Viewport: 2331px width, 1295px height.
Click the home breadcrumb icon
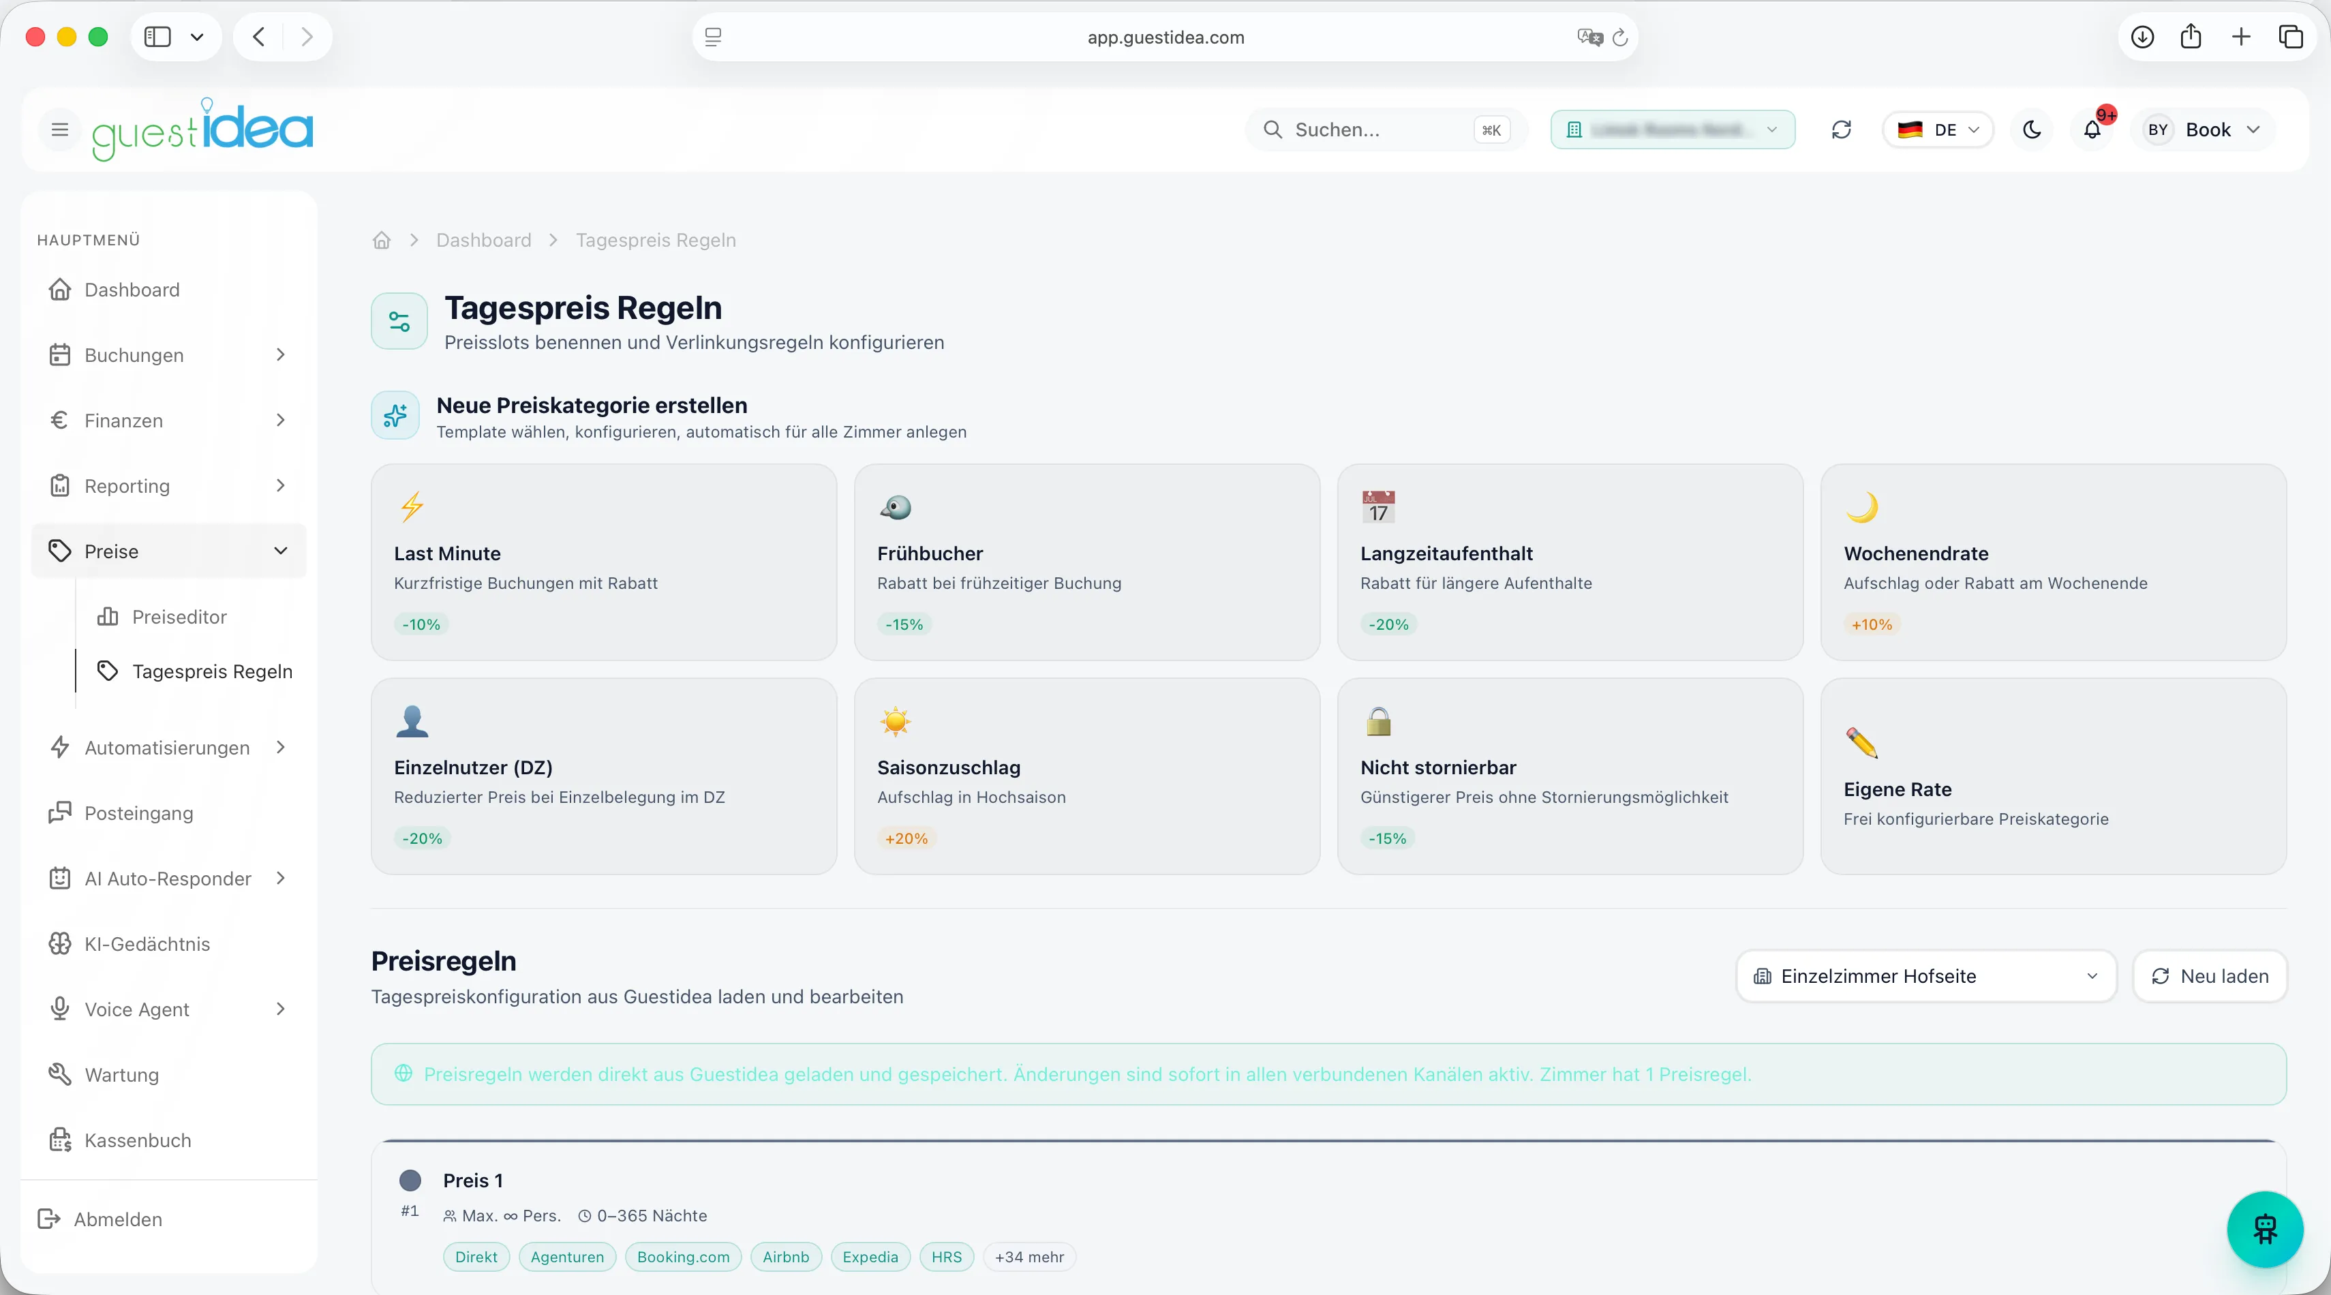[382, 240]
